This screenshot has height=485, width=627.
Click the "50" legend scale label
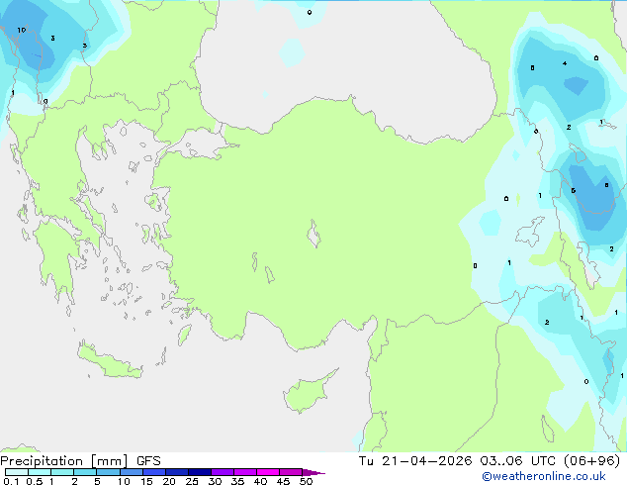307,481
